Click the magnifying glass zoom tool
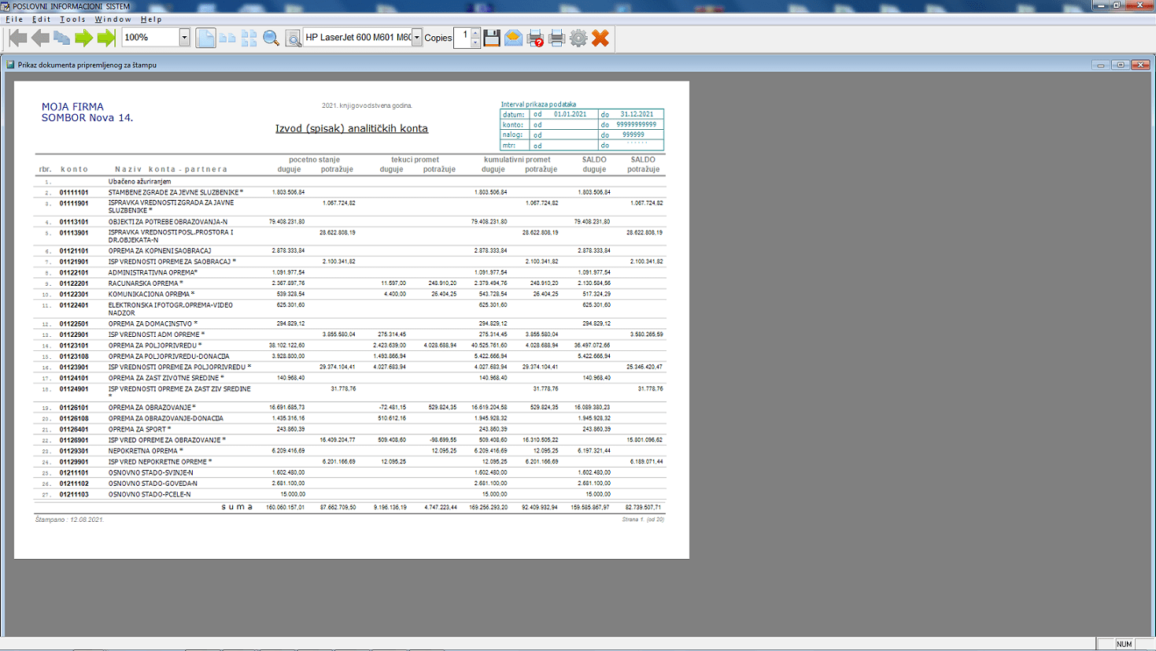 coord(271,38)
